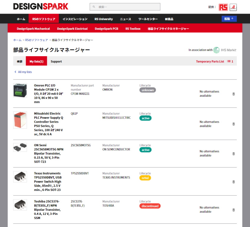Image resolution: width=250 pixels, height=227 pixels.
Task: Remove the ON Semi 2SC5658M3T5G part
Action: [x=233, y=154]
